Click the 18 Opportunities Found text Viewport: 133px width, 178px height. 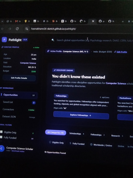[55, 153]
